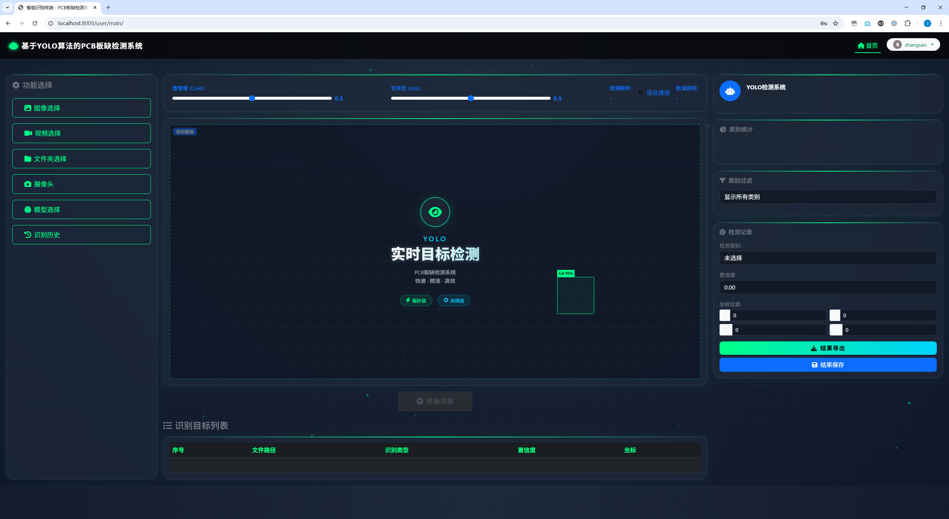Click the 置信度 table column header
This screenshot has width=949, height=519.
(527, 450)
